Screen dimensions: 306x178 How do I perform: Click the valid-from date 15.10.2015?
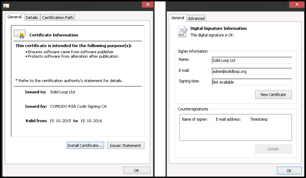pos(60,121)
